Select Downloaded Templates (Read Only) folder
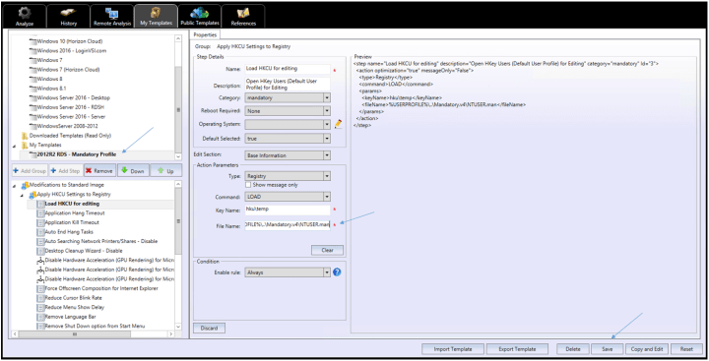The image size is (709, 361). tap(70, 136)
